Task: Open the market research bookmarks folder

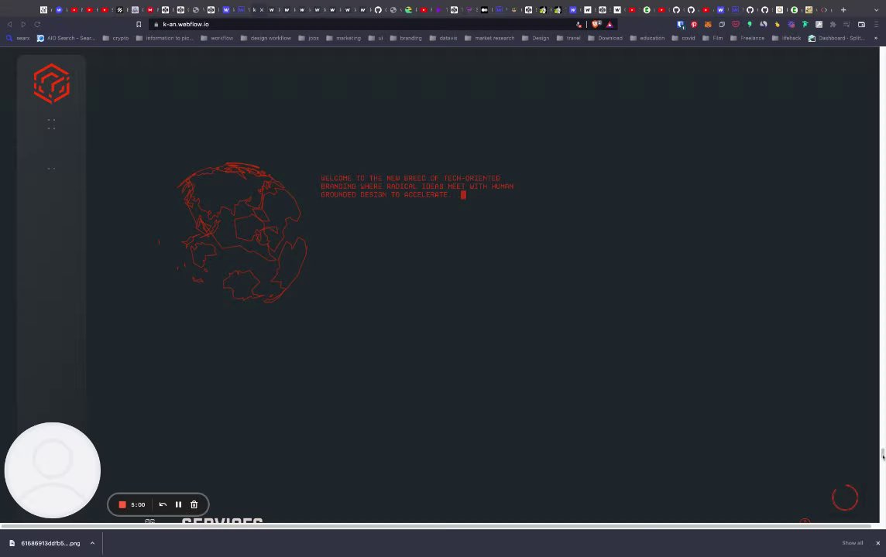Action: coord(489,39)
